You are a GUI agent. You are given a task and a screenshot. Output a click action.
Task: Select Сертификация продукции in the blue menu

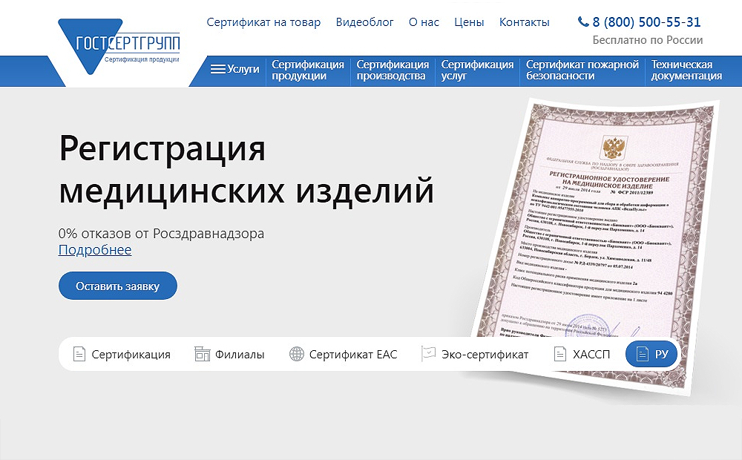[308, 70]
